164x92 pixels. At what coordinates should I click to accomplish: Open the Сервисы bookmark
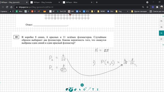4,11
